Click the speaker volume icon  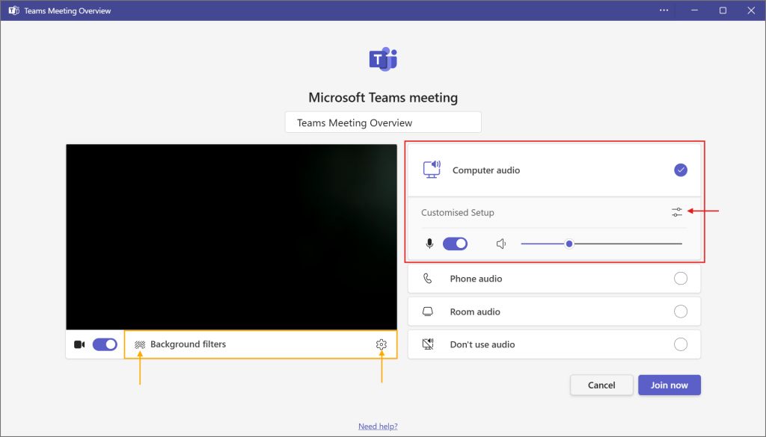501,244
